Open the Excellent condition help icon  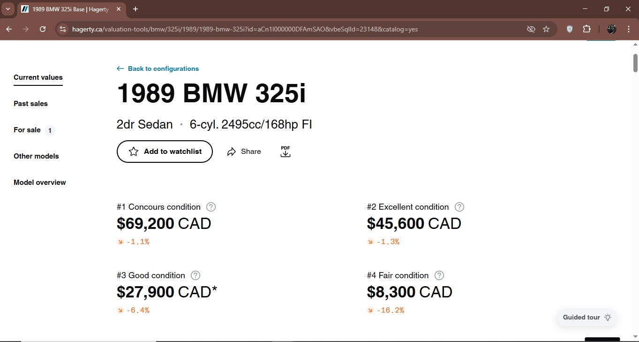click(x=459, y=207)
